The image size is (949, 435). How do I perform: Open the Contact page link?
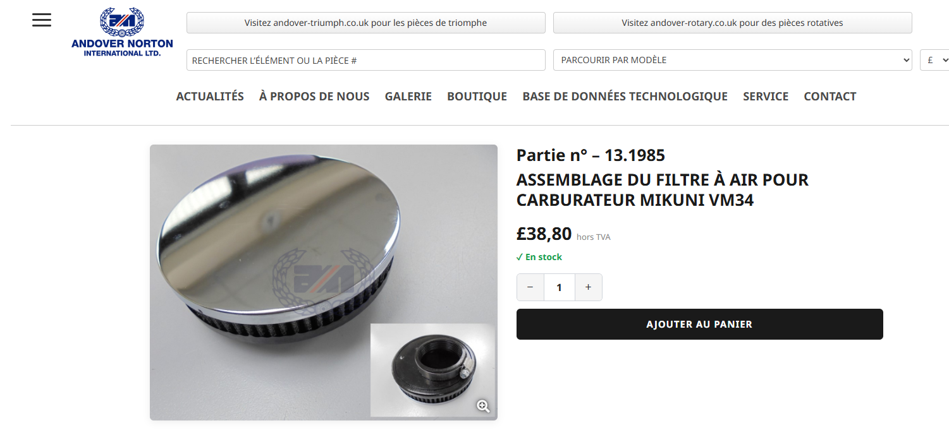coord(830,97)
